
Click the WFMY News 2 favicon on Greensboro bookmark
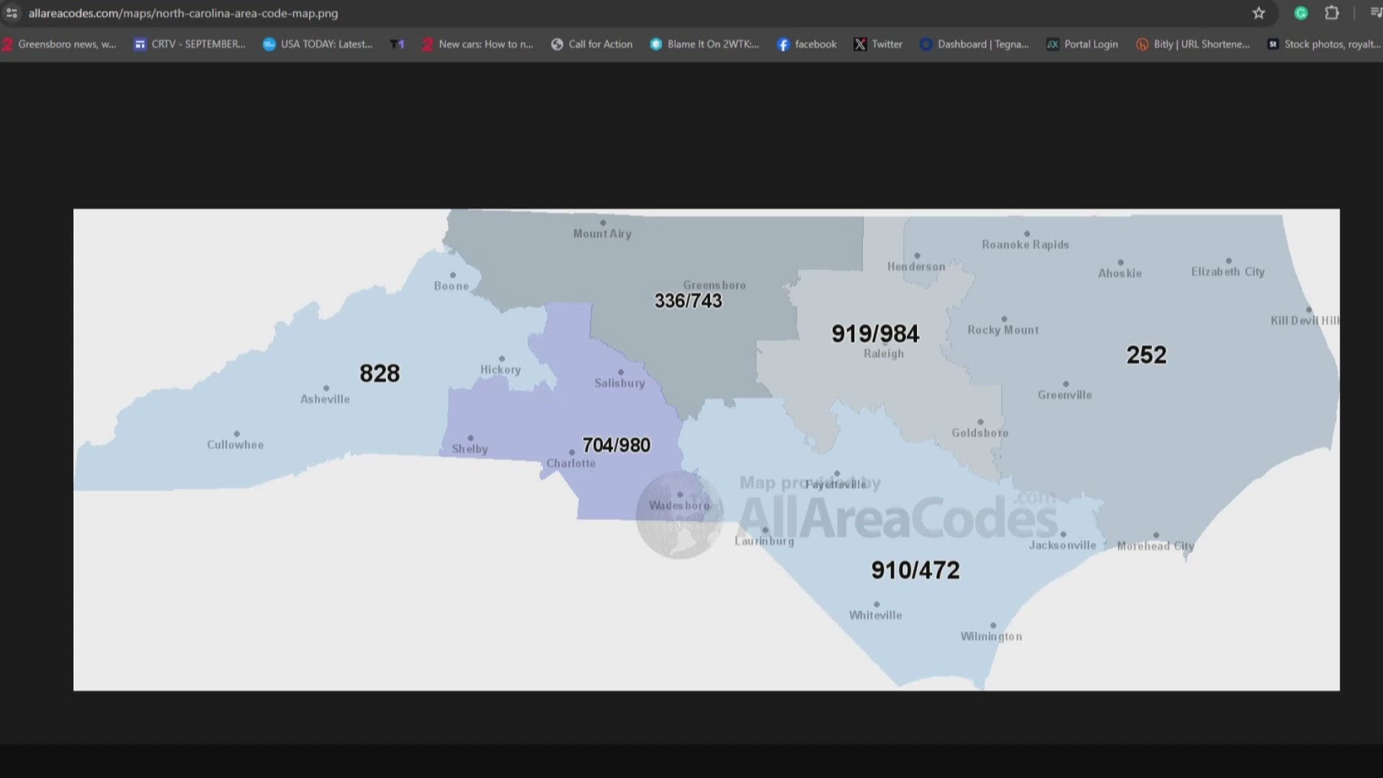[7, 44]
